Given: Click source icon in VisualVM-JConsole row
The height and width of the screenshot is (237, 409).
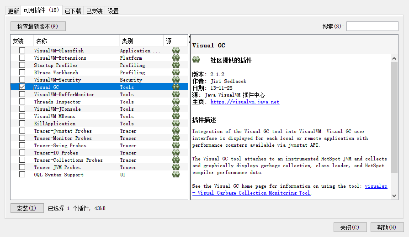Looking at the screenshot, I should pyautogui.click(x=176, y=109).
